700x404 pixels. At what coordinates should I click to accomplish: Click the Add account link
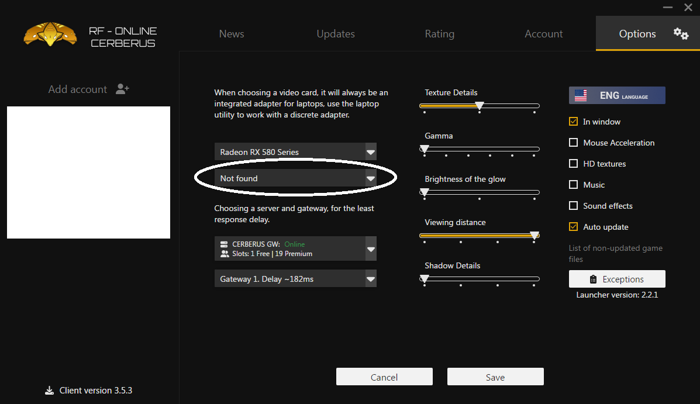[77, 89]
